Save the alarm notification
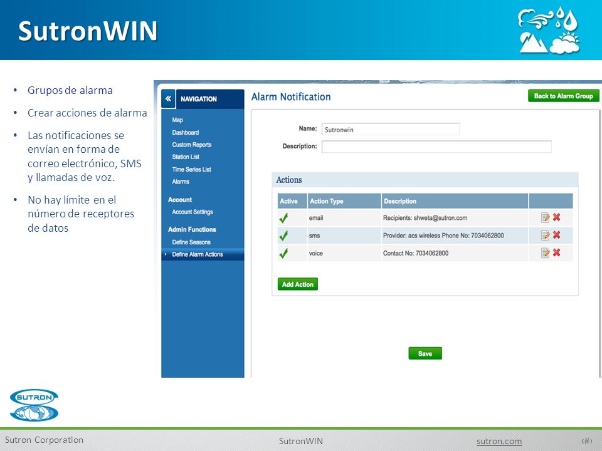Viewport: 602px width, 451px height. [x=425, y=353]
